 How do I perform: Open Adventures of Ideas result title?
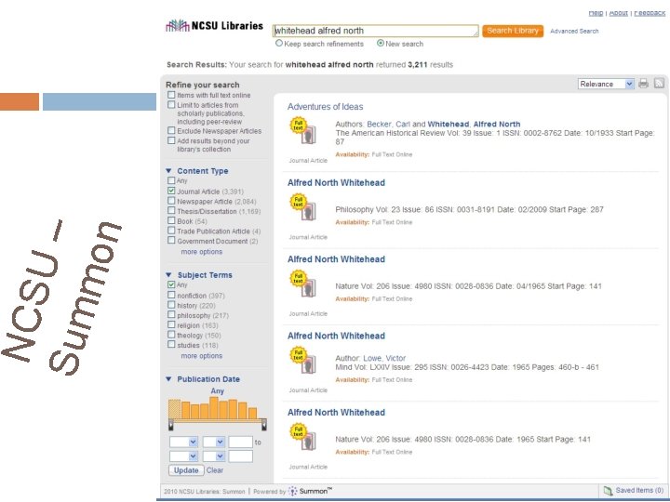pos(325,107)
